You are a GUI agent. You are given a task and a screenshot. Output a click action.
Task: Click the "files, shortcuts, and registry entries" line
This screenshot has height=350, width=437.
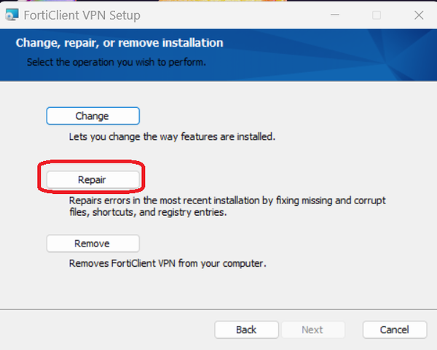(x=148, y=212)
